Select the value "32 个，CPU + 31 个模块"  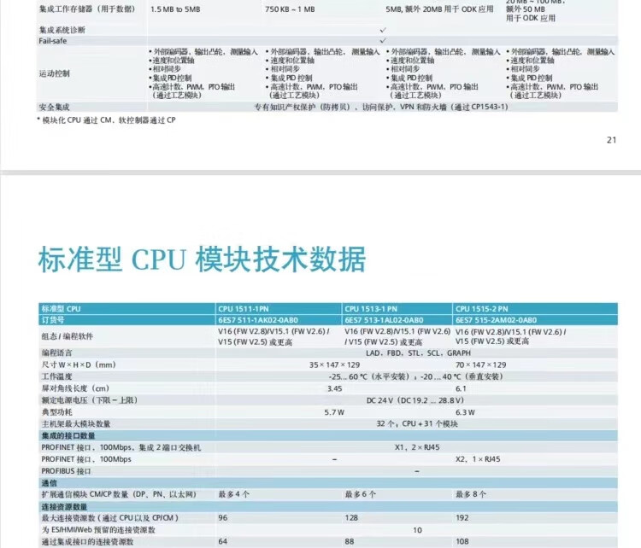[x=417, y=424]
